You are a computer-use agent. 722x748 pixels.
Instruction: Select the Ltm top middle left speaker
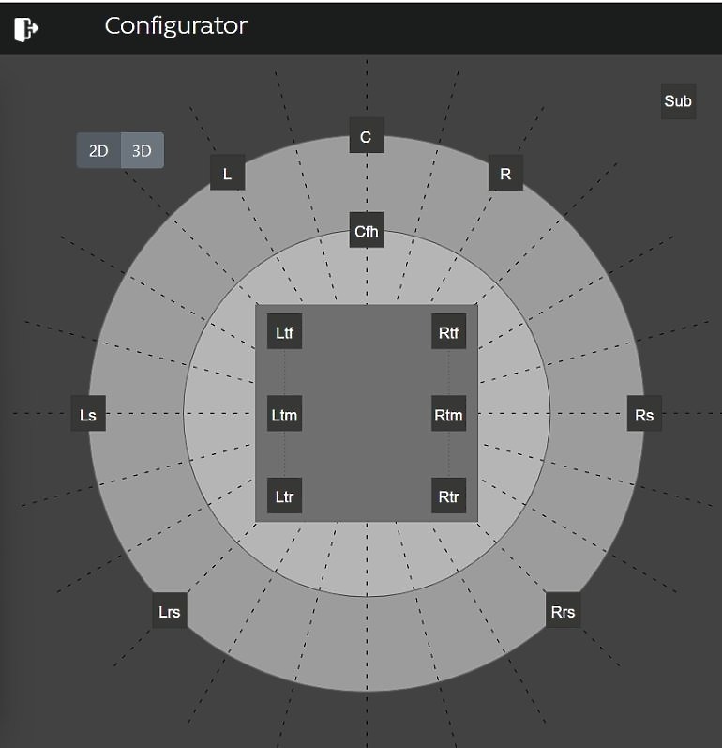(x=284, y=414)
